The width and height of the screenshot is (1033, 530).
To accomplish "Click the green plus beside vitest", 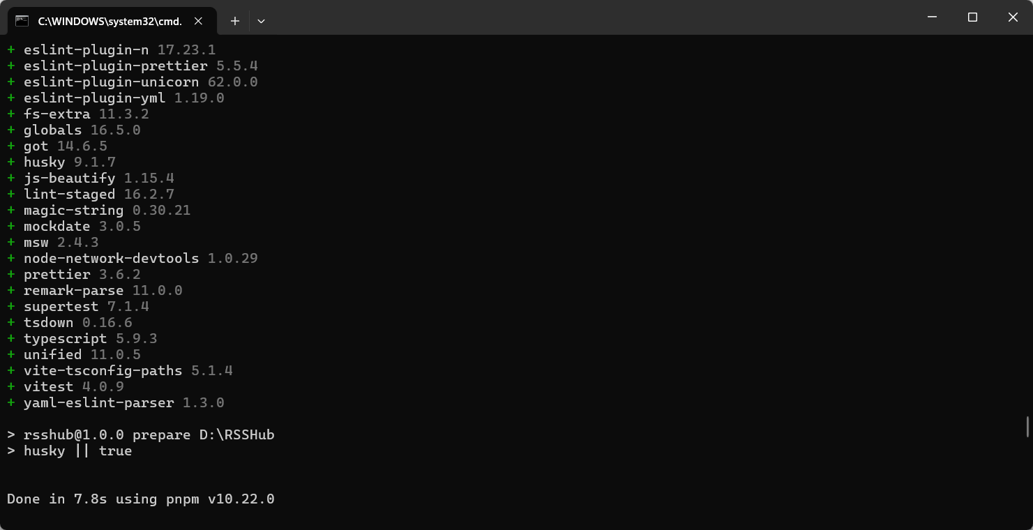I will [11, 386].
